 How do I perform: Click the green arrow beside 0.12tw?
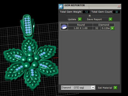point(113,28)
